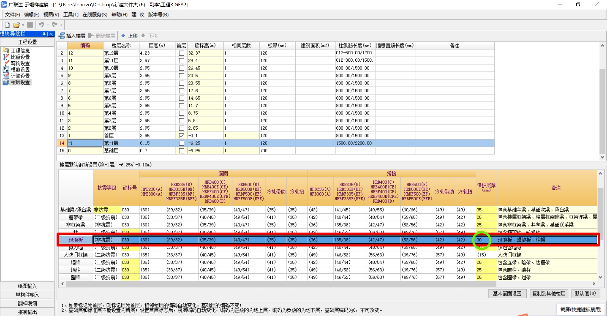Click rebar table vertical scrollbar up arrow
This screenshot has height=316, width=607.
(x=600, y=173)
